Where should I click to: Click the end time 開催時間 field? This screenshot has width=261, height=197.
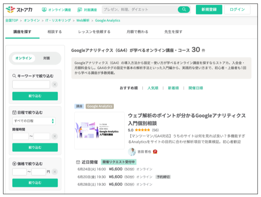(42, 136)
